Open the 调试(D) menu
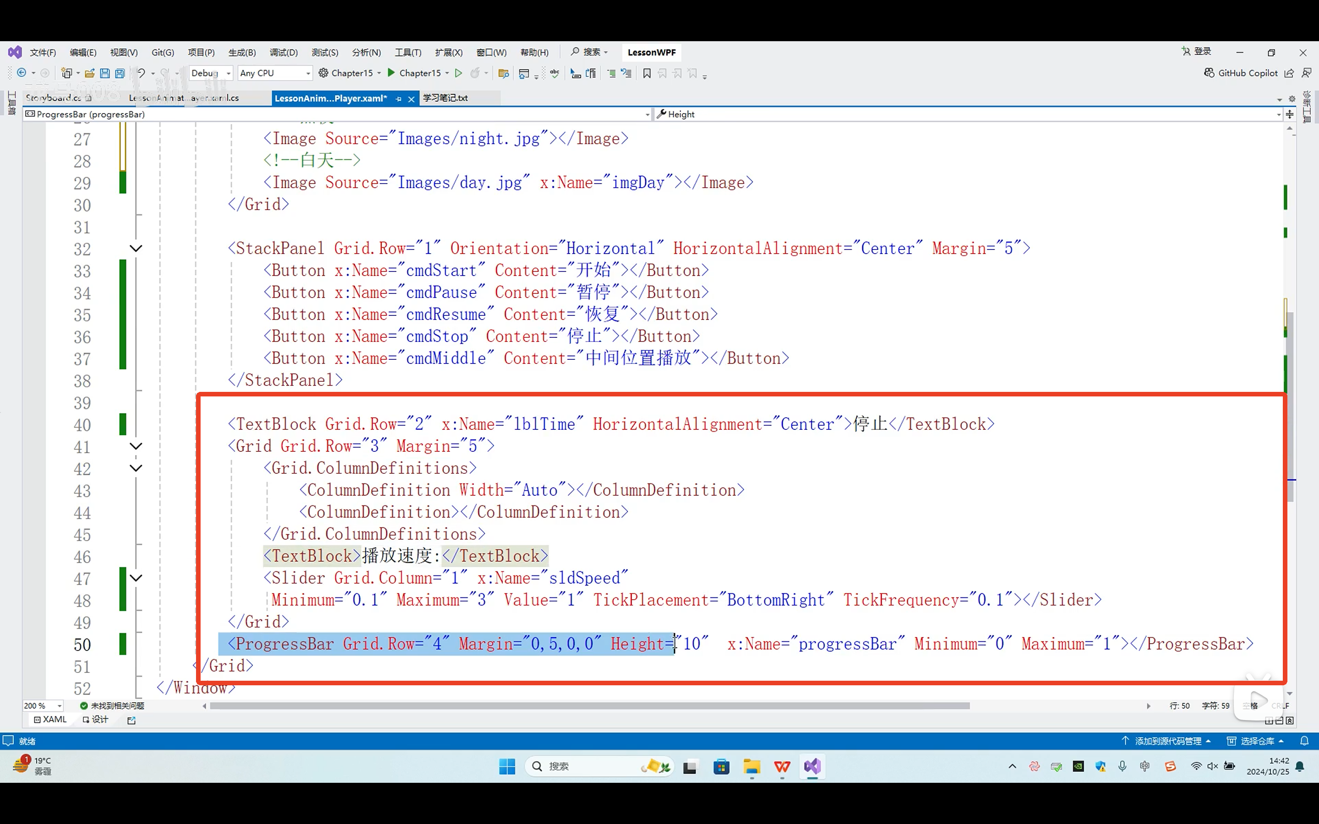Image resolution: width=1319 pixels, height=824 pixels. point(283,52)
